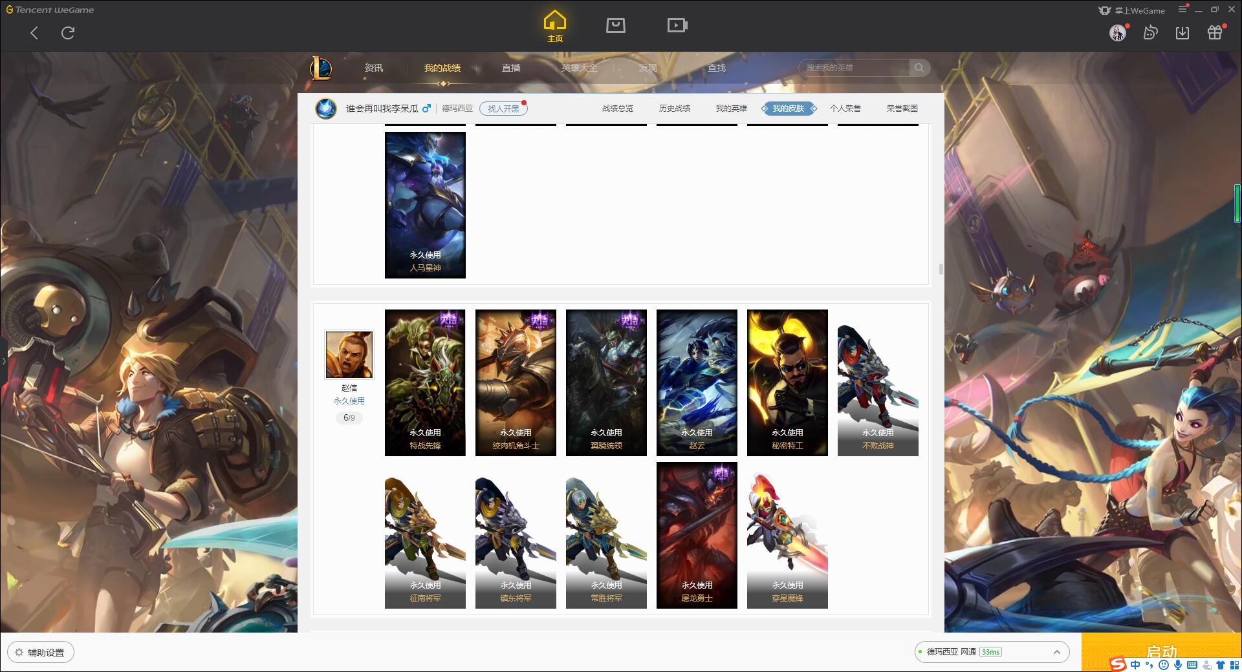Image resolution: width=1242 pixels, height=672 pixels.
Task: Click the Sogou voice input microphone
Action: [1178, 665]
